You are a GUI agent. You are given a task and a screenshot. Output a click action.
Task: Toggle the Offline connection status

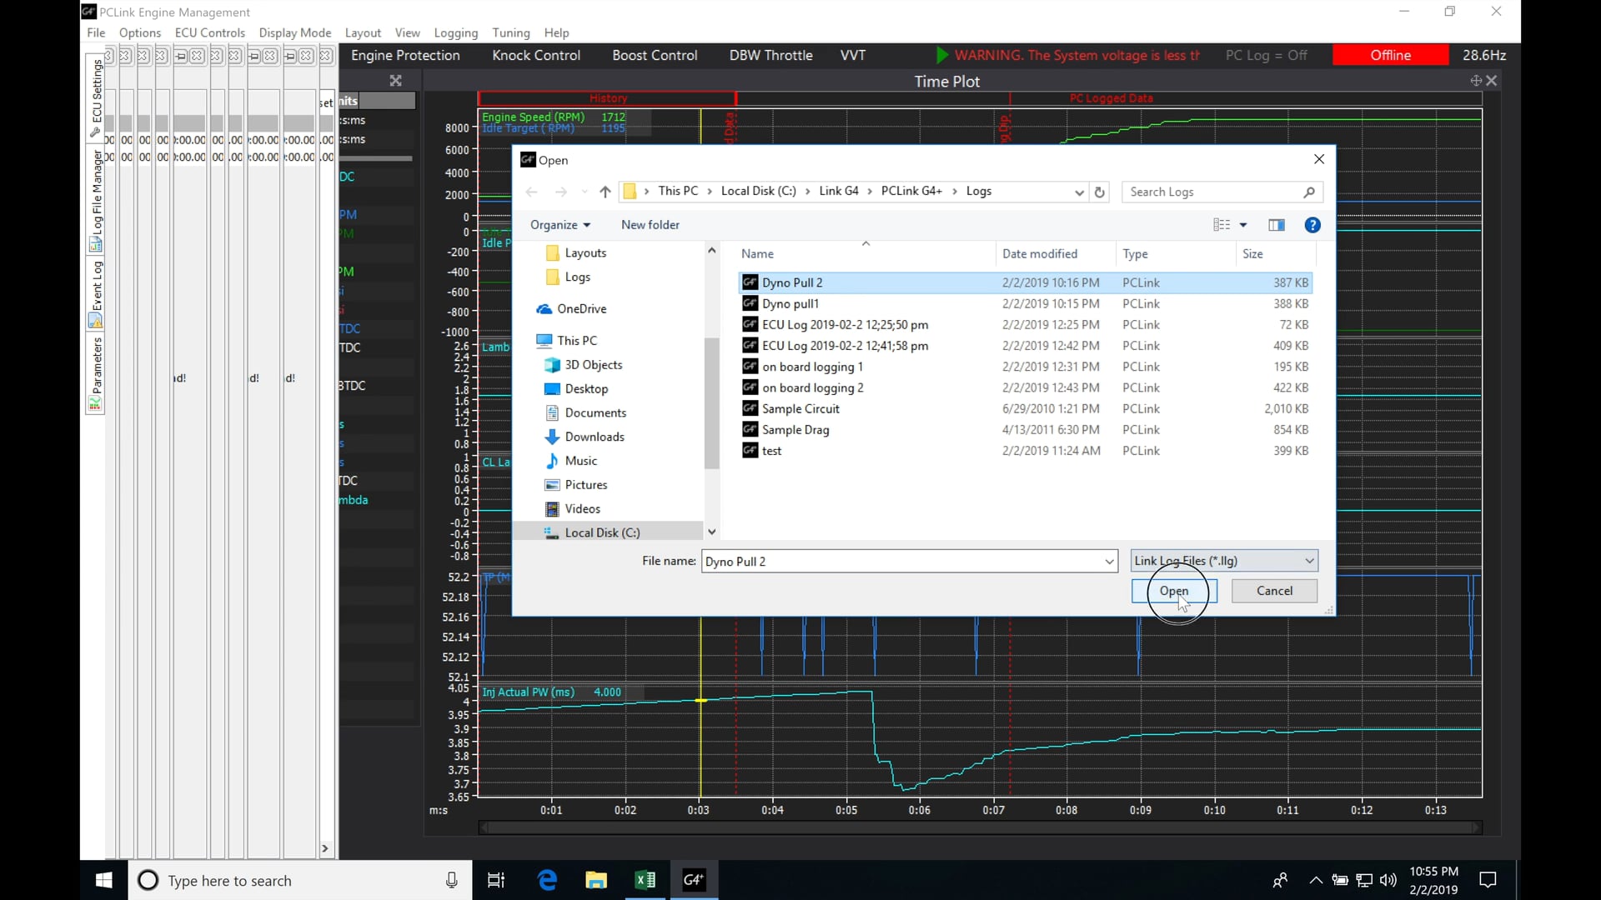1389,55
